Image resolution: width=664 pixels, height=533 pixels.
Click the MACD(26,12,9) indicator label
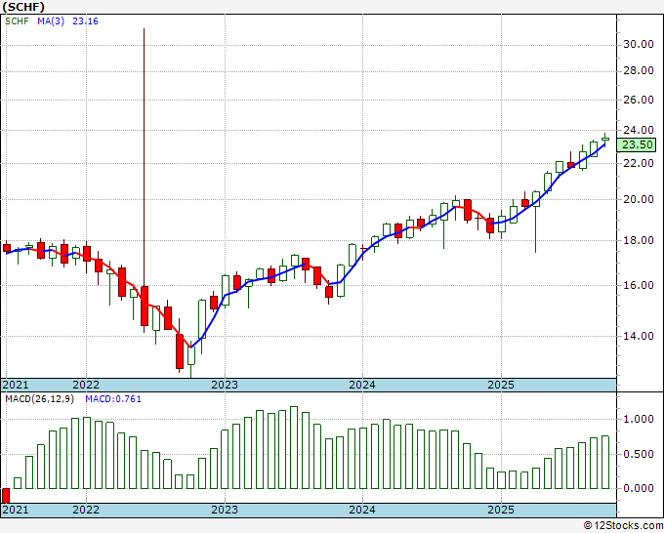point(40,399)
